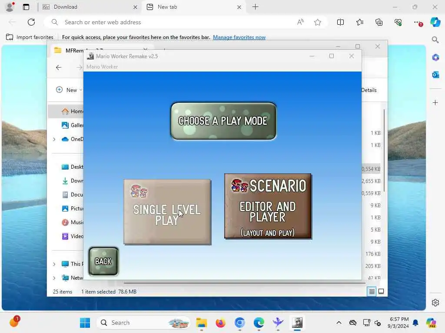Open Scenario Editor and Player mode
The height and width of the screenshot is (333, 445).
coord(268,206)
